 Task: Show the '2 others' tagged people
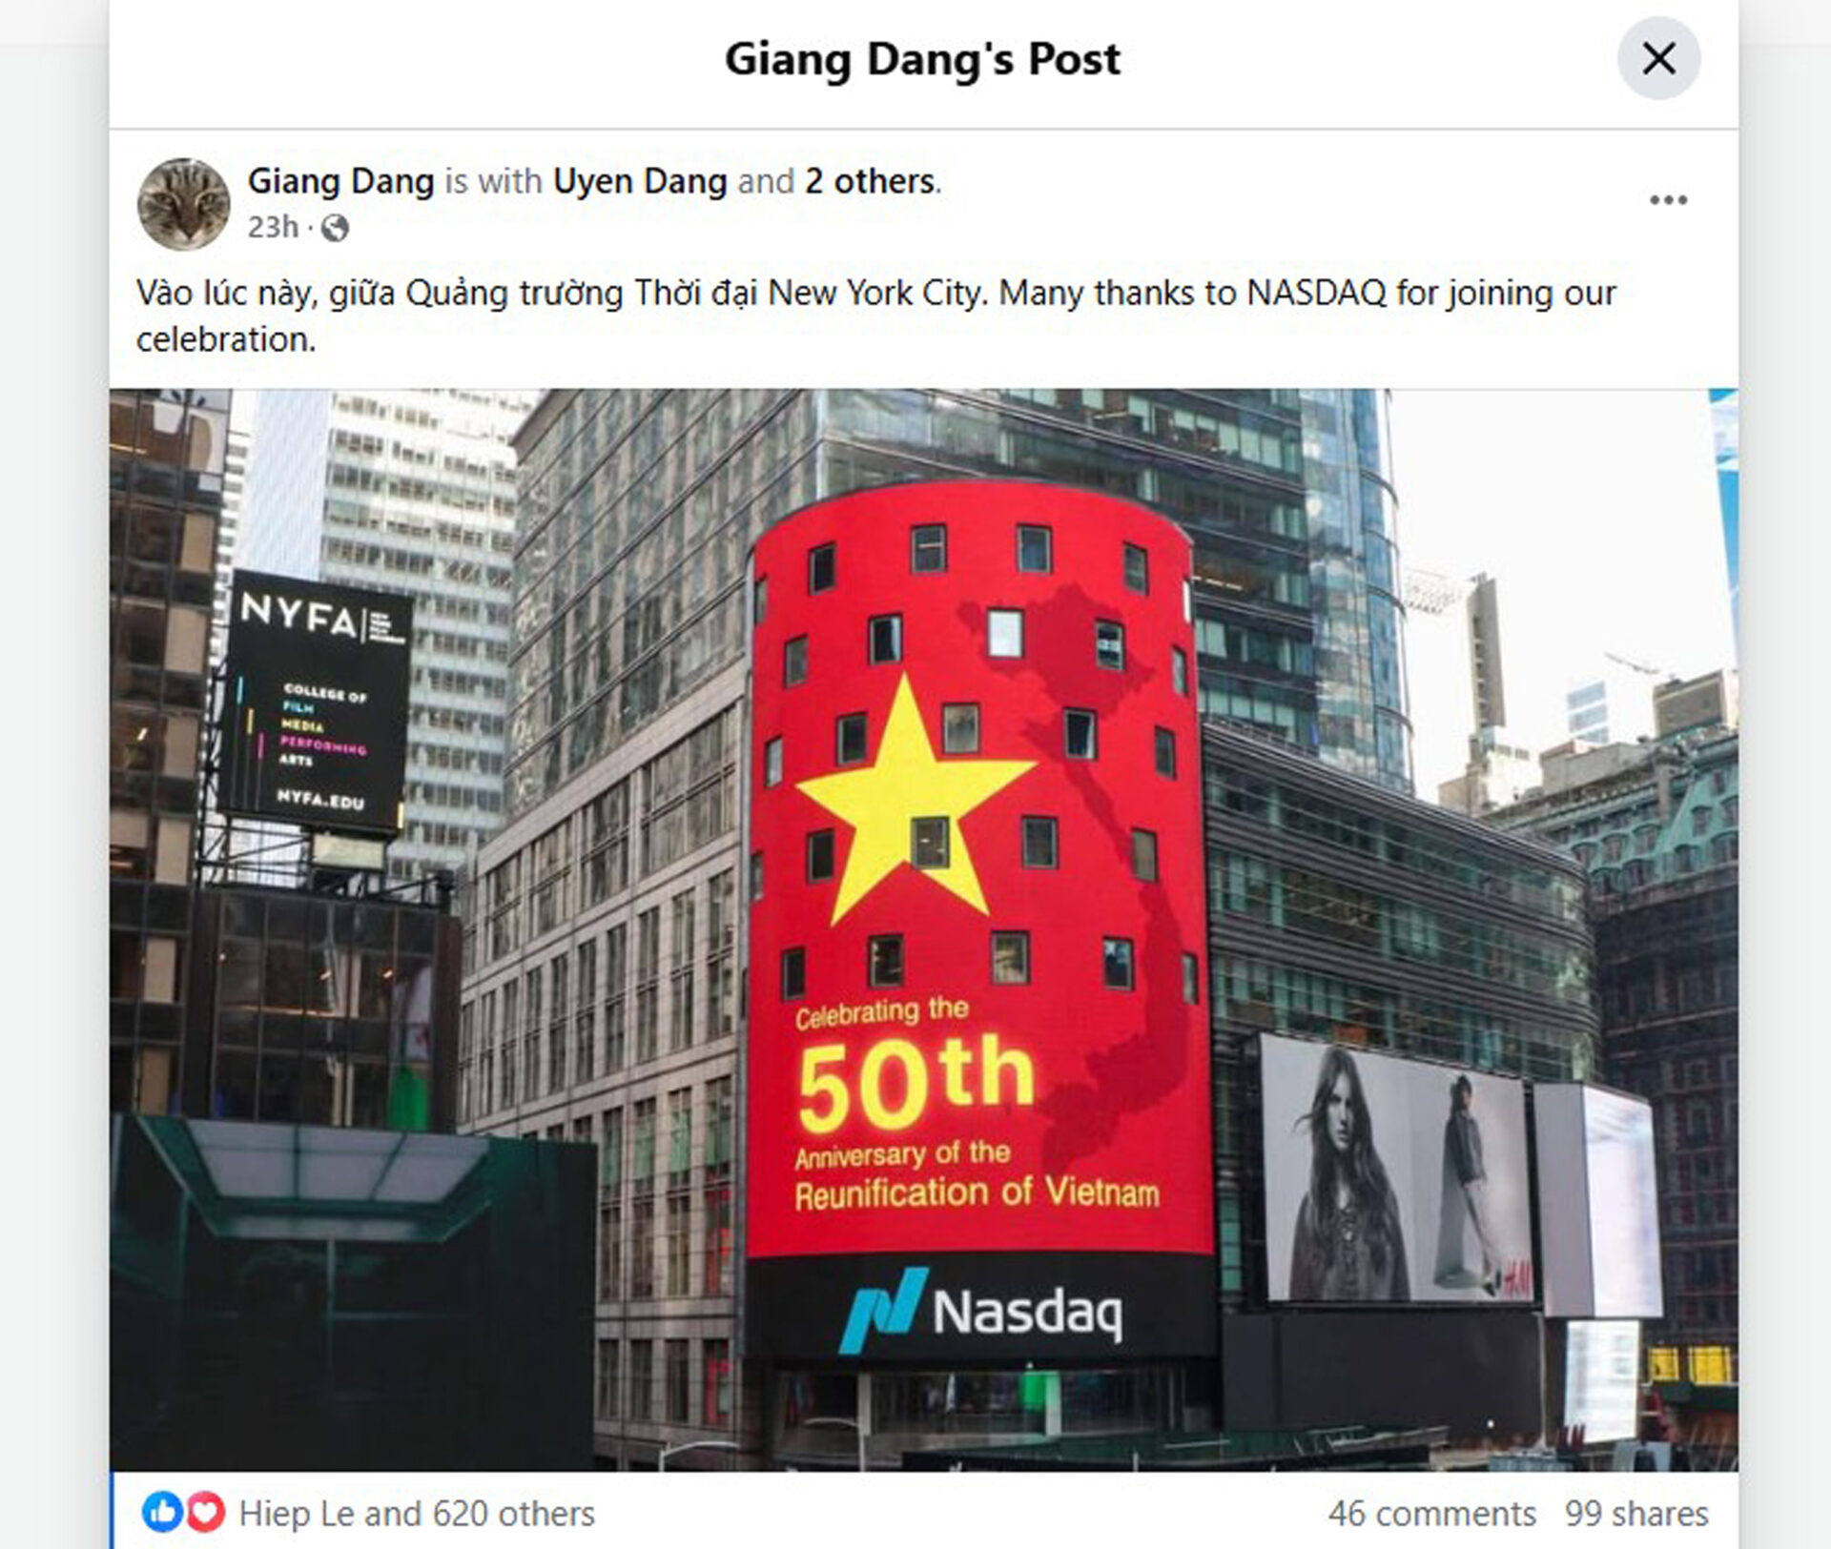[869, 180]
